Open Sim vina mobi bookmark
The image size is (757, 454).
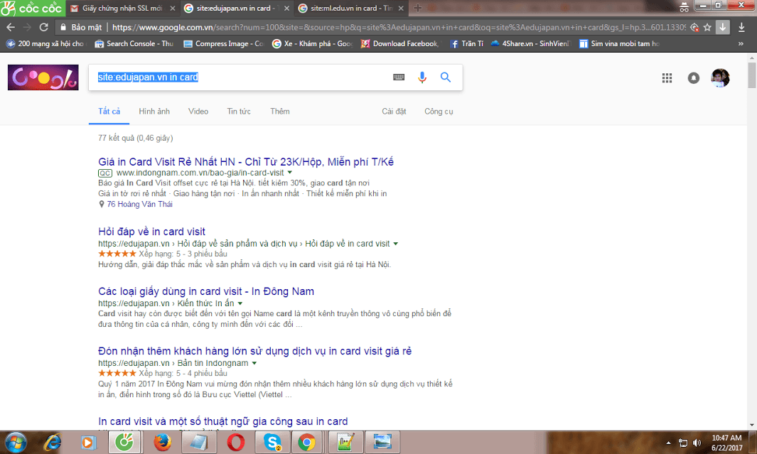[619, 43]
